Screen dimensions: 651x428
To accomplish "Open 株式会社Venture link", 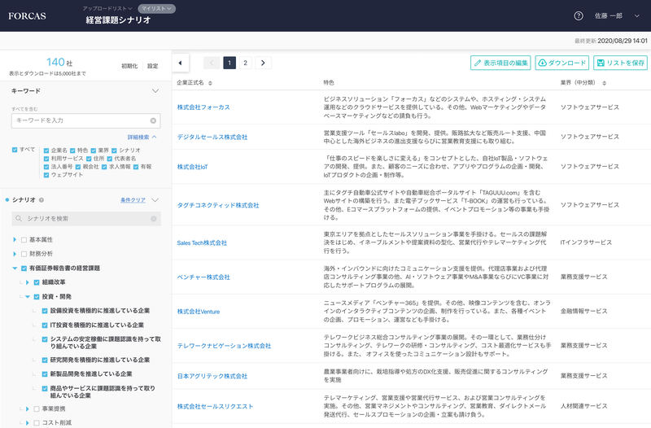I will pos(199,312).
